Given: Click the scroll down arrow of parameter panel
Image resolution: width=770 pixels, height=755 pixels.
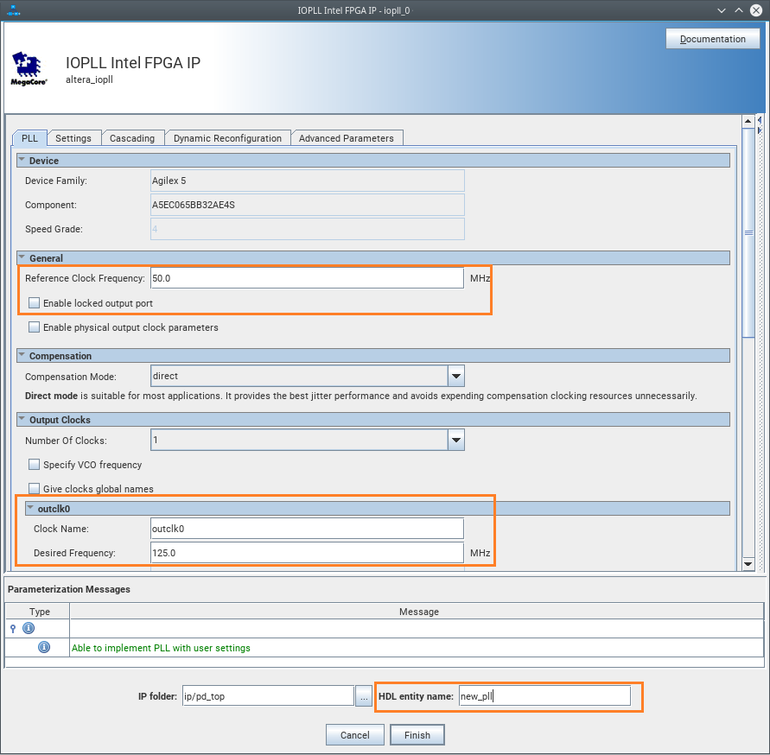Looking at the screenshot, I should (748, 563).
